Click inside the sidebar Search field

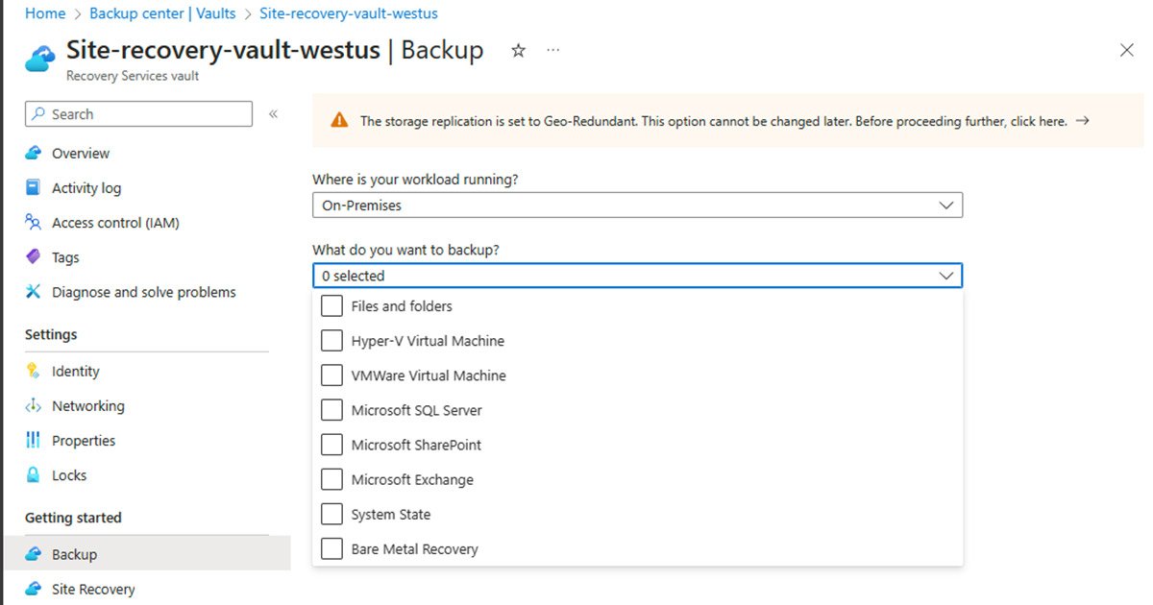pos(137,113)
